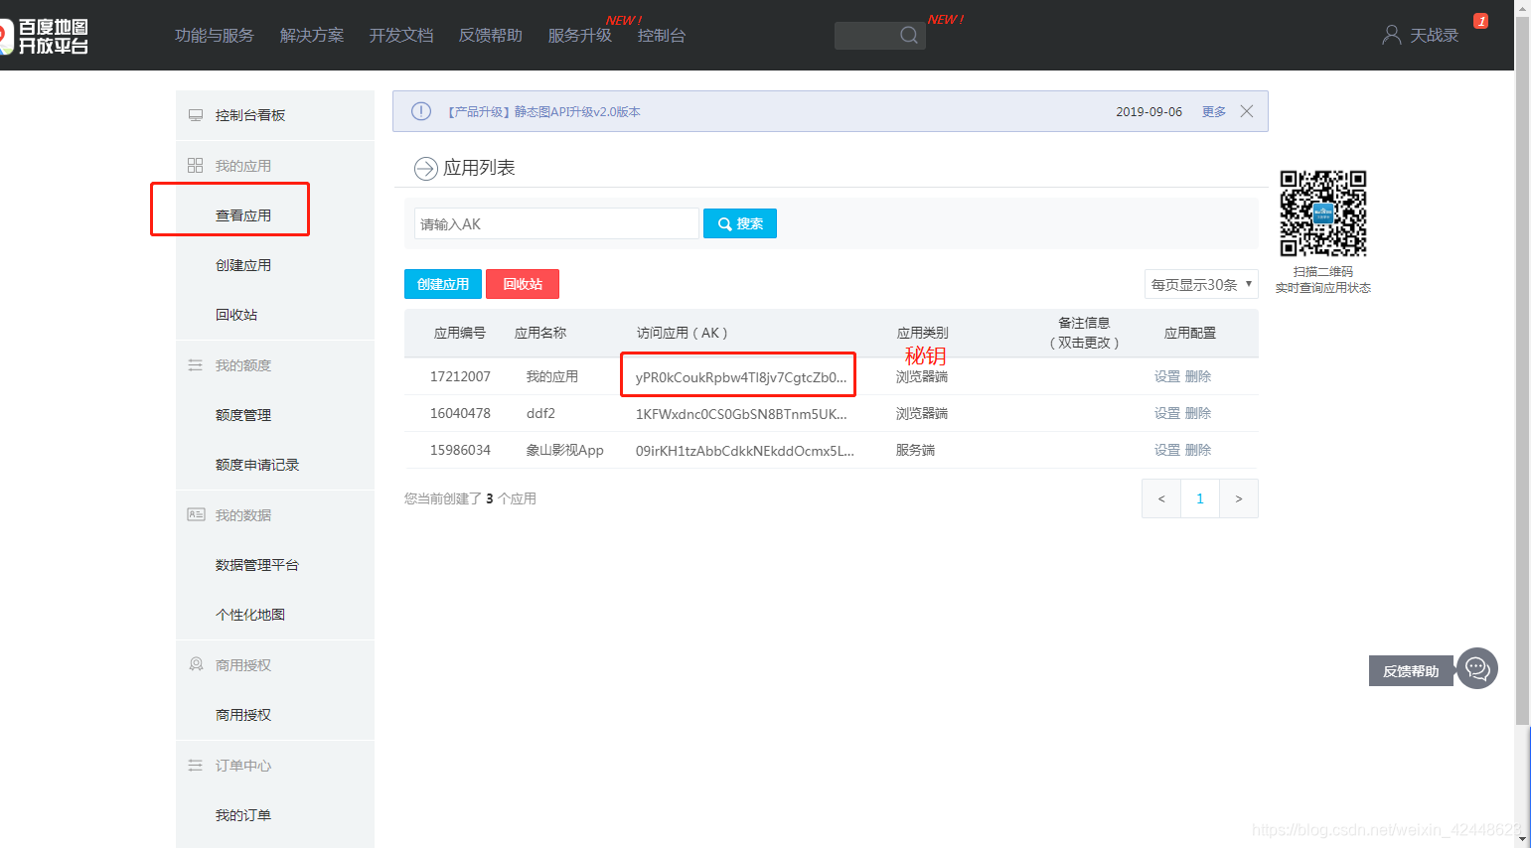This screenshot has width=1531, height=848.
Task: Go to previous page with < button
Action: click(1161, 498)
